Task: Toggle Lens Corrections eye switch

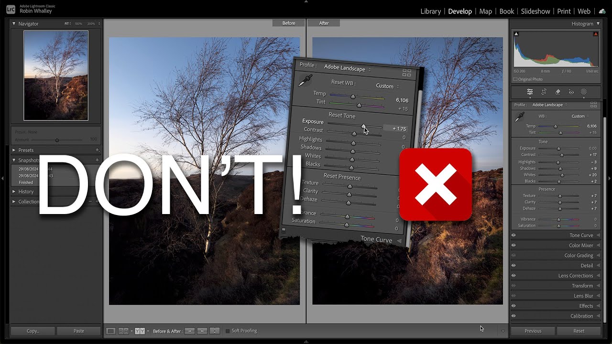Action: pyautogui.click(x=514, y=275)
